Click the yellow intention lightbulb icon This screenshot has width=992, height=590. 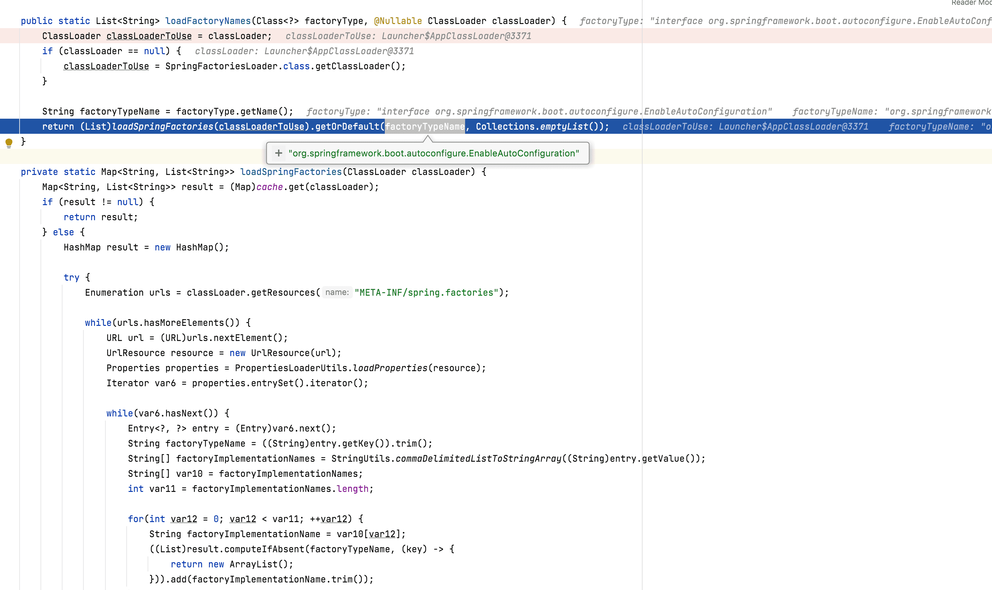(9, 143)
